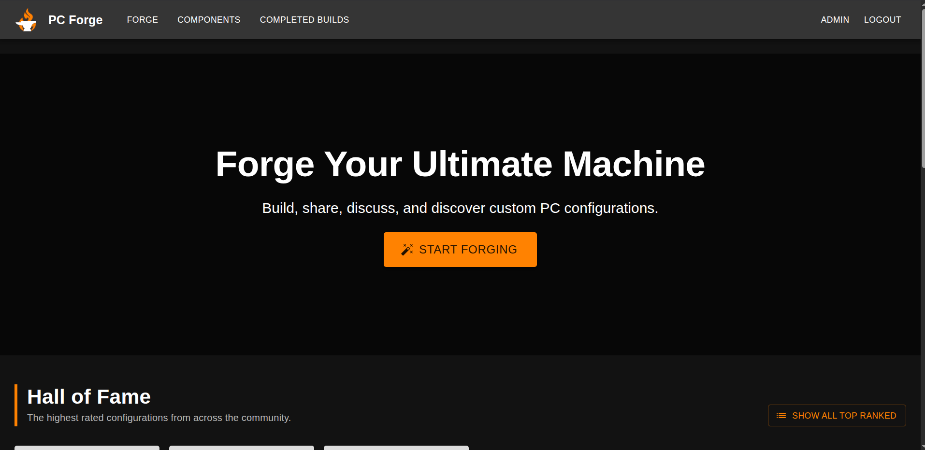Screen dimensions: 925x450
Task: Click the scrollbar down arrow at bottom
Action: 923,447
